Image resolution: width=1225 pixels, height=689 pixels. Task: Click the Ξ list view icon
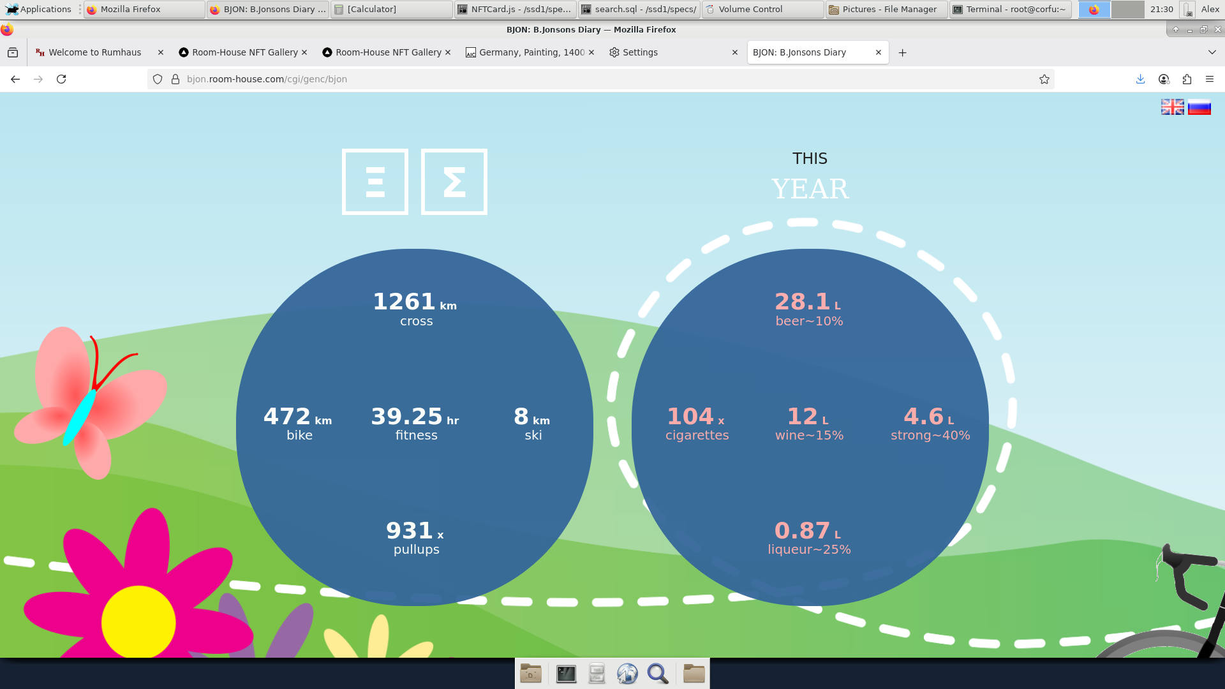[x=375, y=182]
